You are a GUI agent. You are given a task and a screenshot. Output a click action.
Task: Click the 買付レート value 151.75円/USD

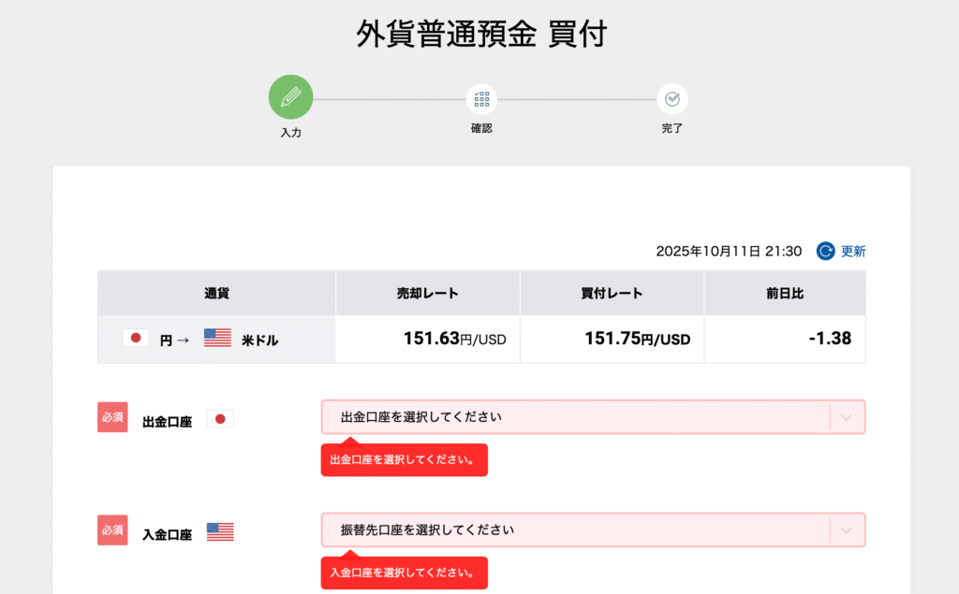point(637,339)
